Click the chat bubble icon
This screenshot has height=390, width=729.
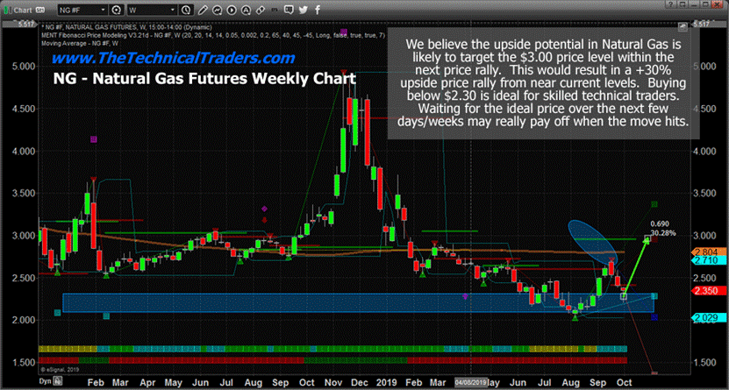[289, 9]
